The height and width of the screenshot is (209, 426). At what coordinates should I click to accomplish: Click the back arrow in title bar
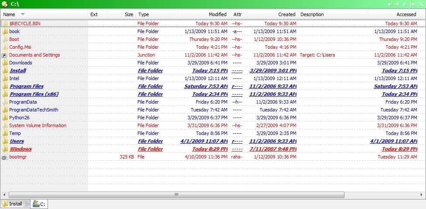390,4
